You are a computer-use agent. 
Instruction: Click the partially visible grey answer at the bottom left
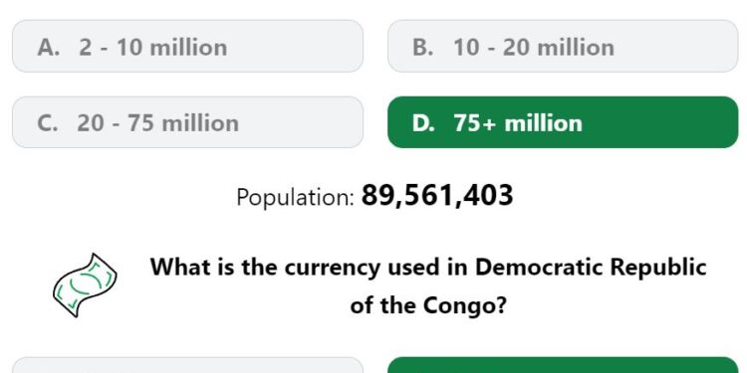[187, 365]
